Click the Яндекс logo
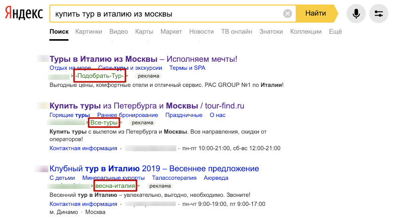This screenshot has width=406, height=219. pyautogui.click(x=24, y=14)
